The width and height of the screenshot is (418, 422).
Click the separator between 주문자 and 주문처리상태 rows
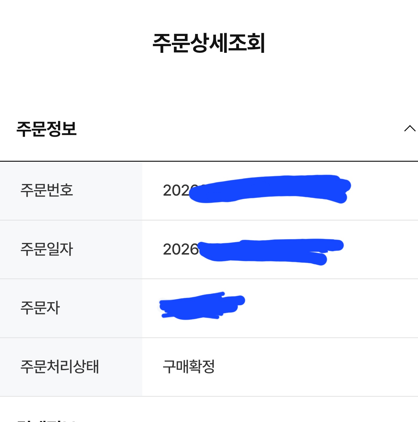[x=209, y=338]
